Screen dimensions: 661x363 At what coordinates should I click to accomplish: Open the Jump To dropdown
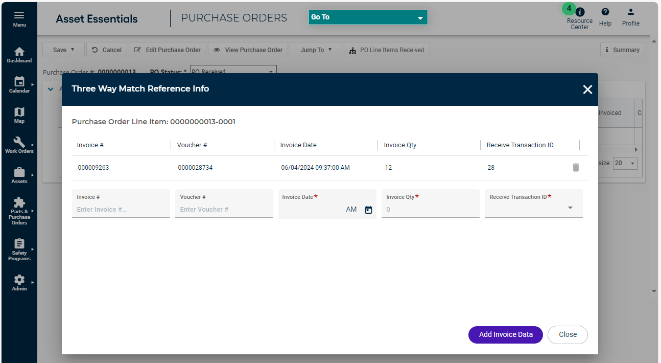pos(316,50)
